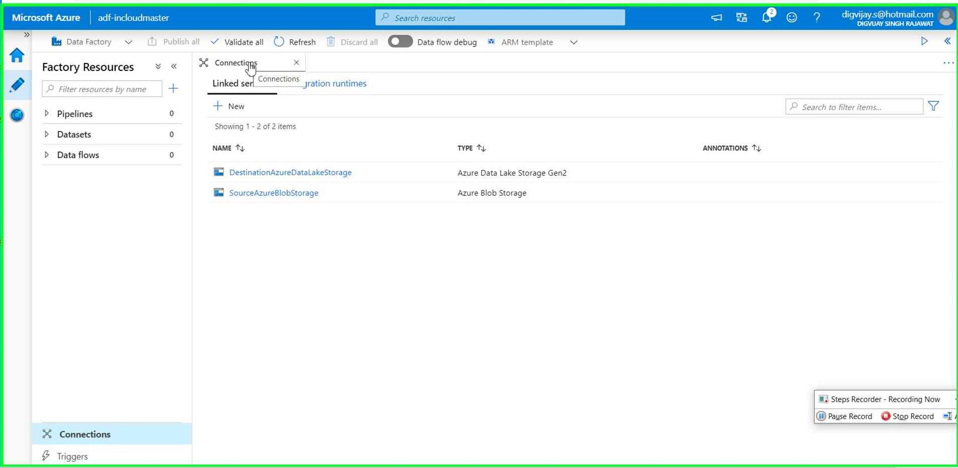Open DestinationAzureDataLakeStorage linked service
Viewport: 958px width, 468px height.
click(290, 172)
